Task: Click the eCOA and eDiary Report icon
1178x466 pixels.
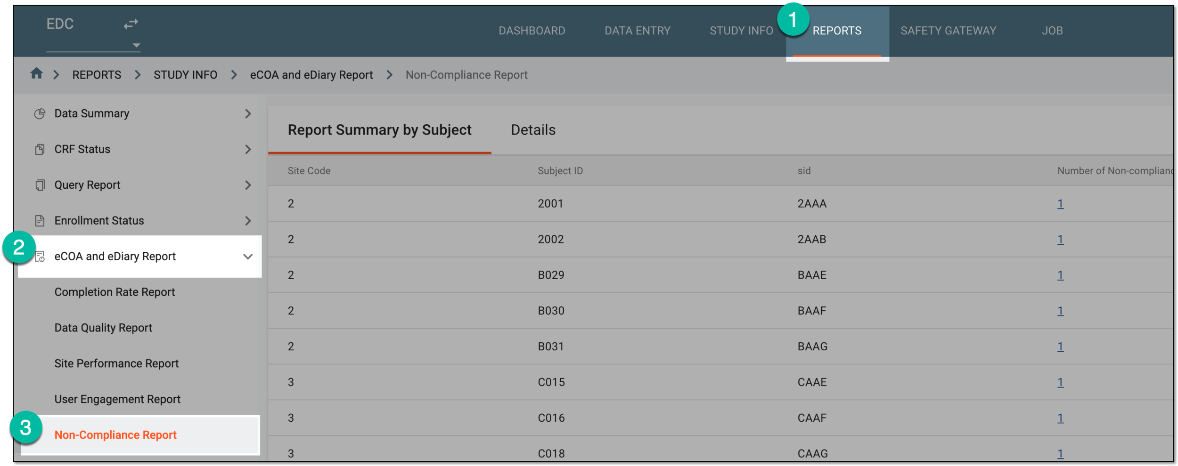Action: tap(40, 257)
